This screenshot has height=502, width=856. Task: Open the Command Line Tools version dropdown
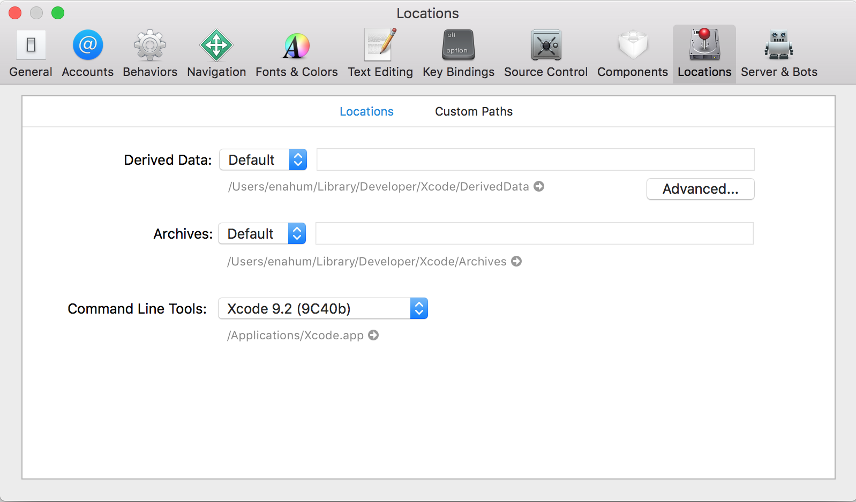pyautogui.click(x=322, y=308)
